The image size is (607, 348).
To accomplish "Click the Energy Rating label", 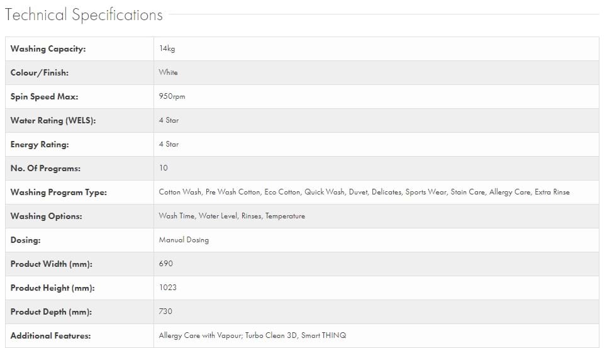I will click(40, 145).
